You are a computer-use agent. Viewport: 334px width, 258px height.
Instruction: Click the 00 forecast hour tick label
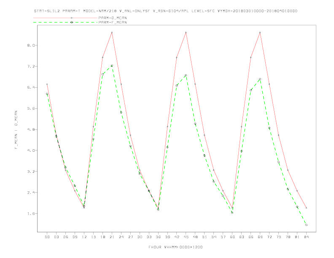point(47,237)
